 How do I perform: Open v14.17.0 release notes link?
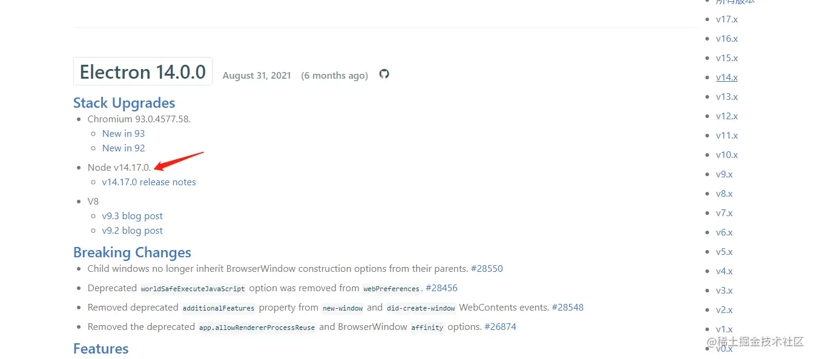click(x=149, y=182)
